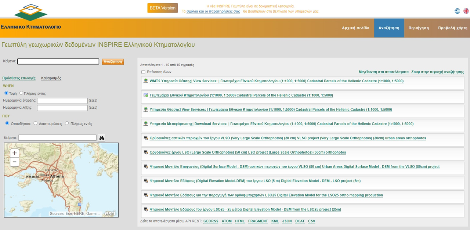Zoom in on the map with plus button
Viewport: 470px width, 230px height.
tap(14, 153)
